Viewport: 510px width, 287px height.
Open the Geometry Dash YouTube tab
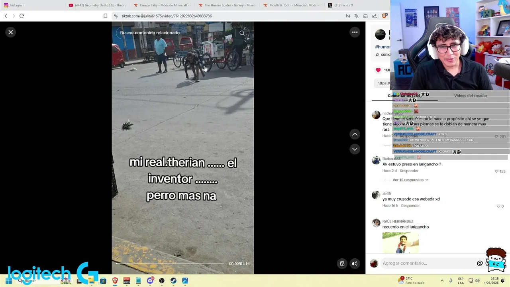97,5
